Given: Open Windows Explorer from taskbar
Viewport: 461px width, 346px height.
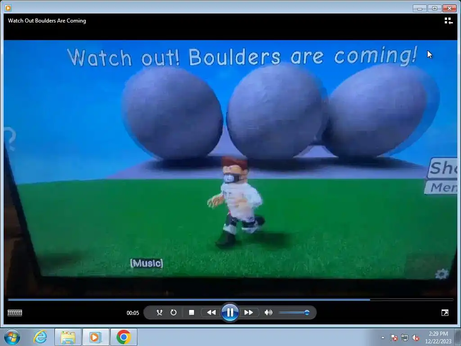Looking at the screenshot, I should click(68, 337).
